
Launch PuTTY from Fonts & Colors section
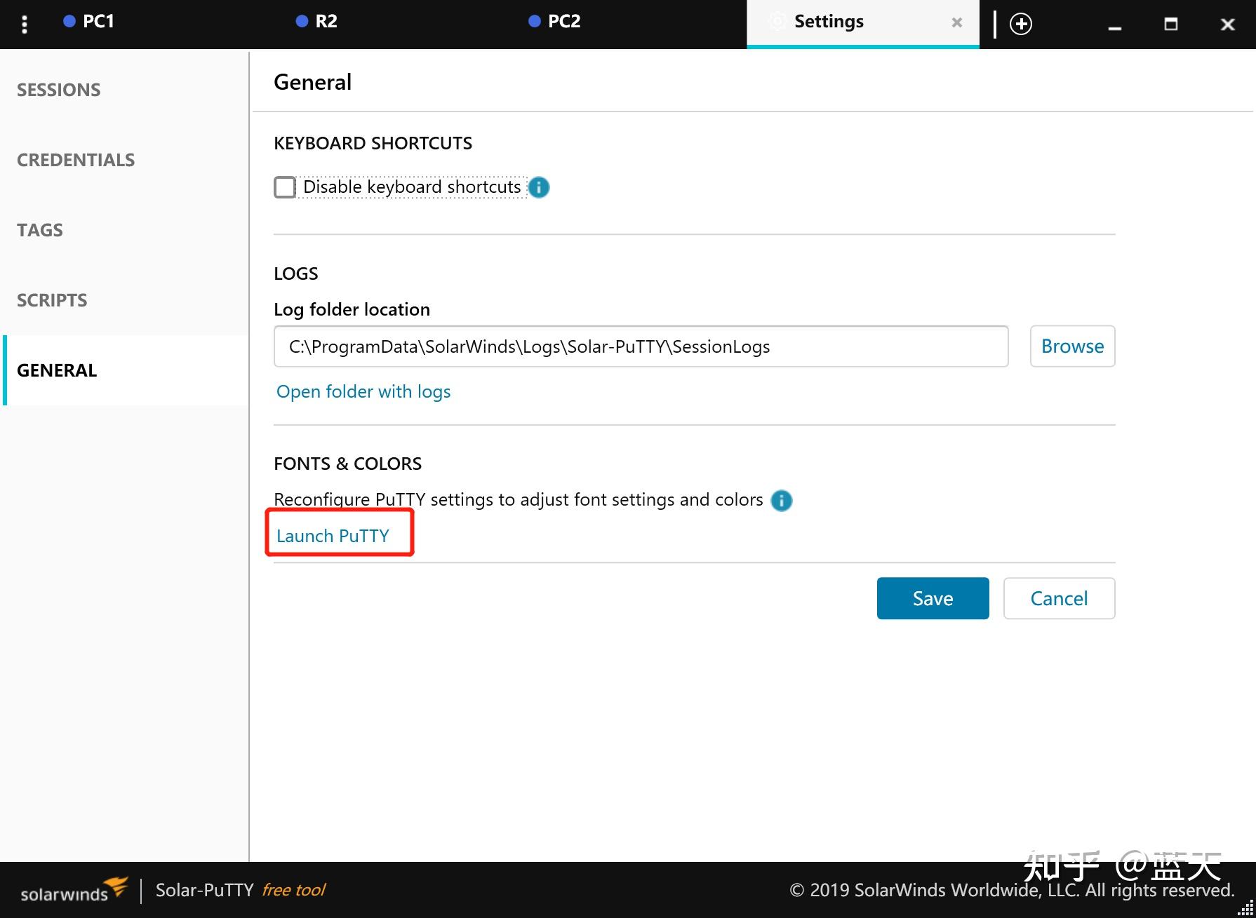click(x=333, y=535)
